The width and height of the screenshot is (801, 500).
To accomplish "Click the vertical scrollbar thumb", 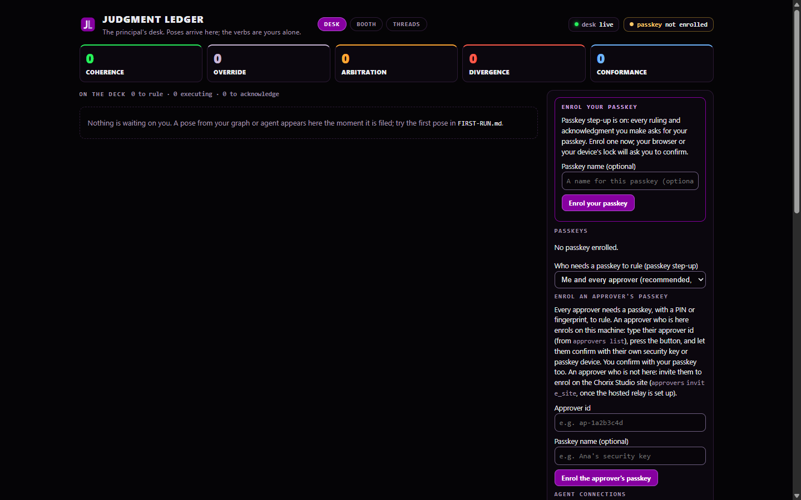I will (797, 111).
